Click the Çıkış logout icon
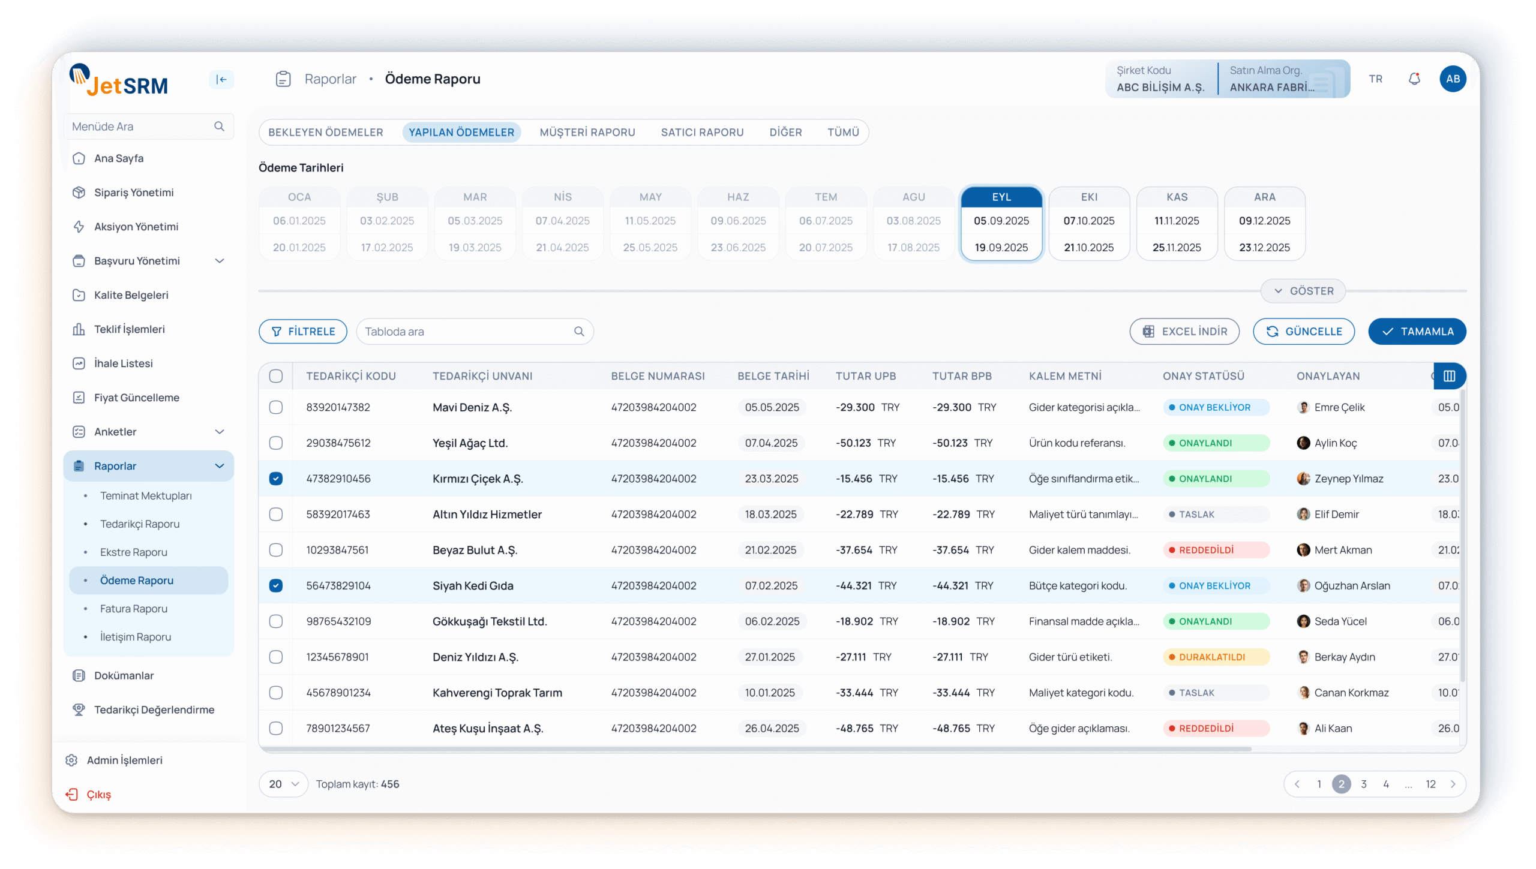Viewport: 1536px width, 869px height. [72, 795]
